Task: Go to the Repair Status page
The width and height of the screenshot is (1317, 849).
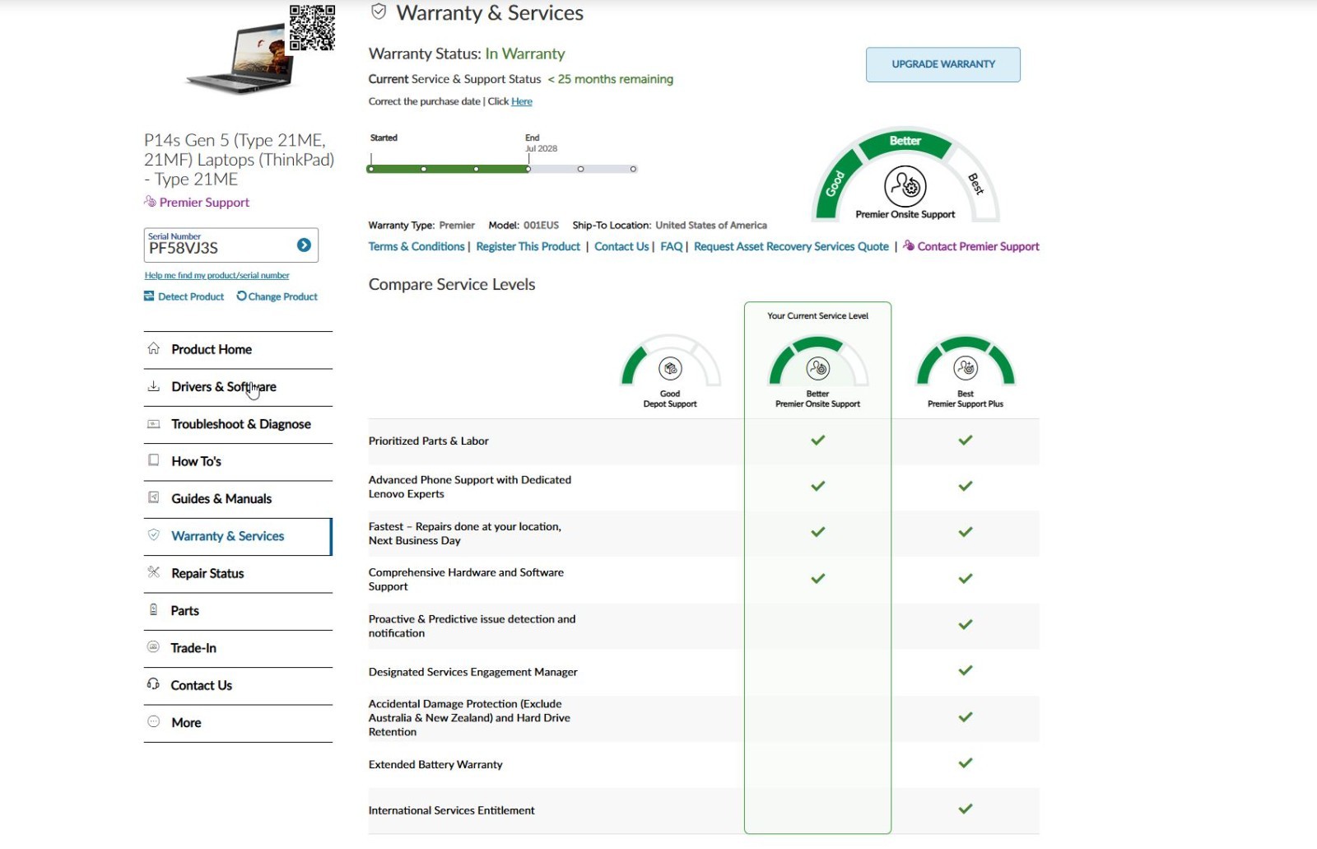Action: coord(238,573)
